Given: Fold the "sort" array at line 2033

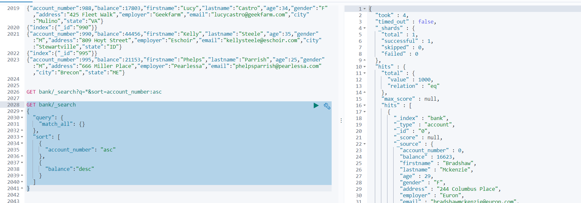Looking at the screenshot, I should (22, 137).
